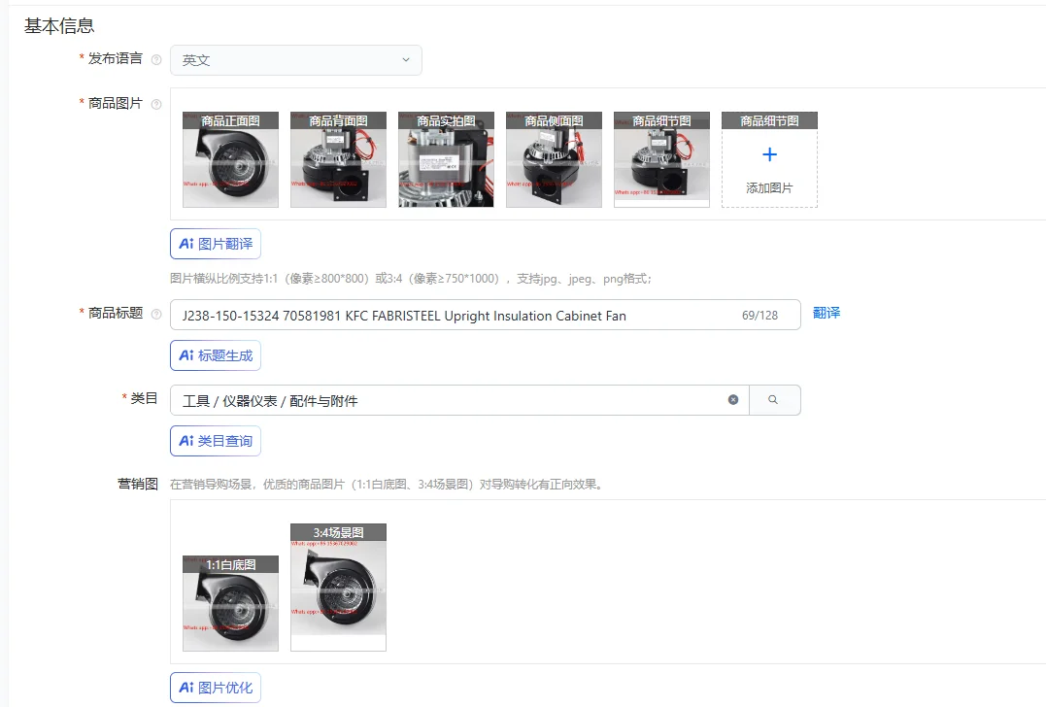The image size is (1046, 707).
Task: Click the help icon beside 商品图片
Action: [x=156, y=104]
